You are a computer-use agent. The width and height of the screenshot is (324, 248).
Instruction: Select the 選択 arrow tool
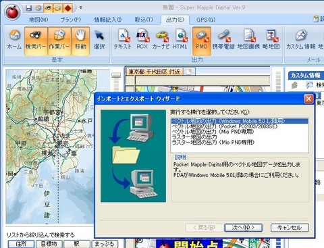pos(99,40)
